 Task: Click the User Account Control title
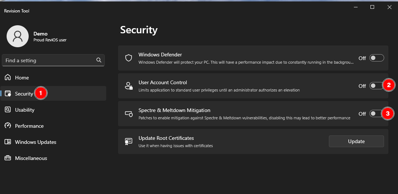(163, 82)
